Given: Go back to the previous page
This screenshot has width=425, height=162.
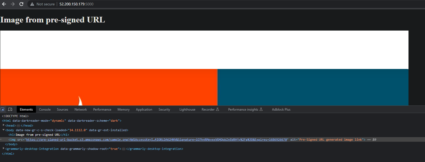Looking at the screenshot, I should pyautogui.click(x=4, y=4).
